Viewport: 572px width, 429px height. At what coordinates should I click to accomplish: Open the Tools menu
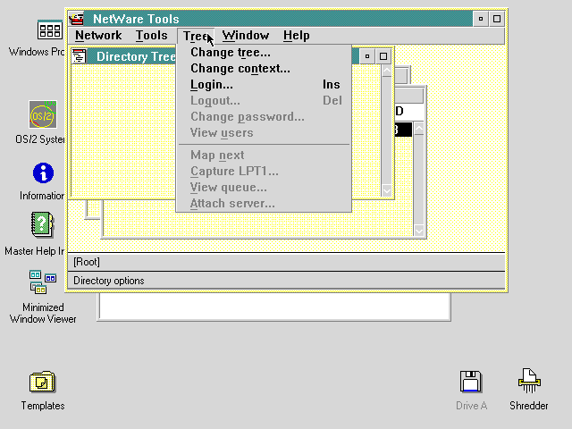point(151,36)
